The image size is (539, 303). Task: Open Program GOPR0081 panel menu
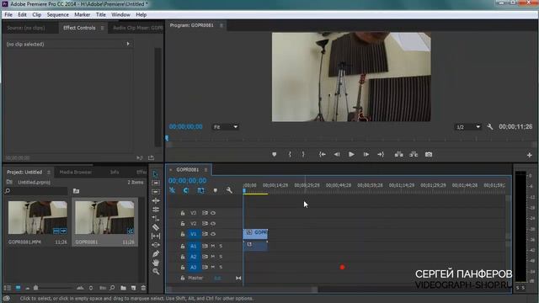pos(221,25)
